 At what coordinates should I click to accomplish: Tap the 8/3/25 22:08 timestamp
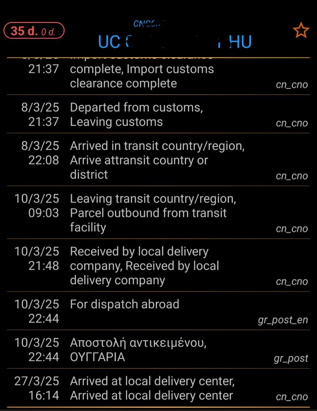[40, 153]
